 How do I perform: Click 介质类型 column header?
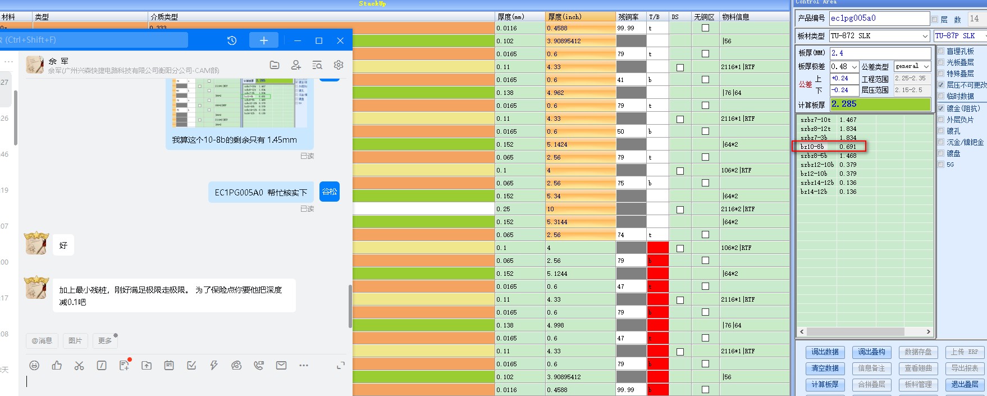pos(322,17)
